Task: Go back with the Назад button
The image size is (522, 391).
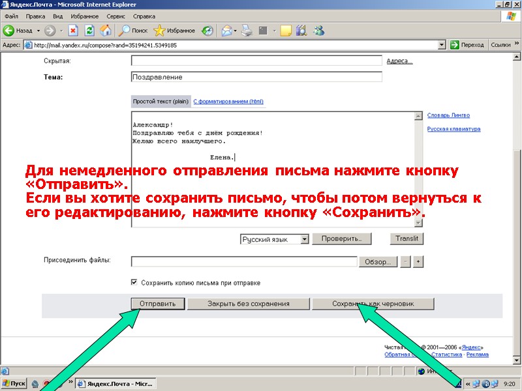Action: (18, 31)
